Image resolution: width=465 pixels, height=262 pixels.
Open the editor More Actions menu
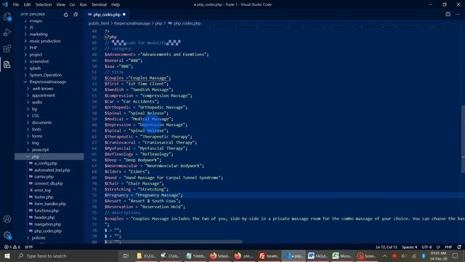[x=458, y=15]
